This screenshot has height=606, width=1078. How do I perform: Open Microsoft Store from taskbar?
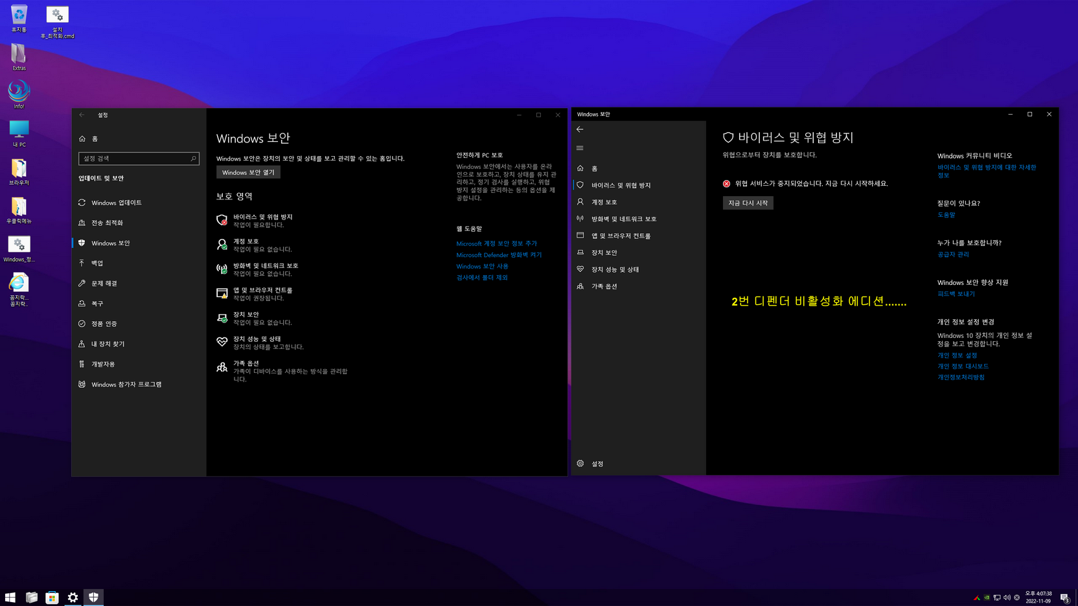52,597
